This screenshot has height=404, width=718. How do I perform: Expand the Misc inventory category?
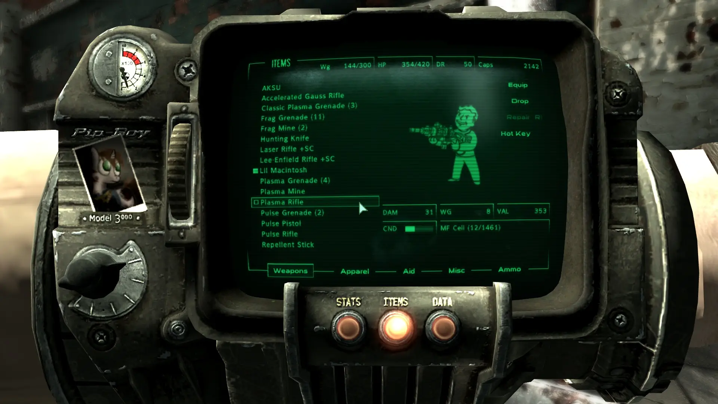point(455,270)
